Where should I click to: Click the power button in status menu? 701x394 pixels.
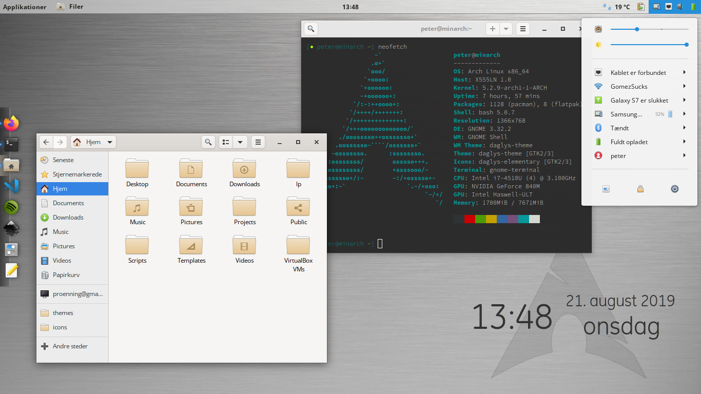pyautogui.click(x=675, y=189)
